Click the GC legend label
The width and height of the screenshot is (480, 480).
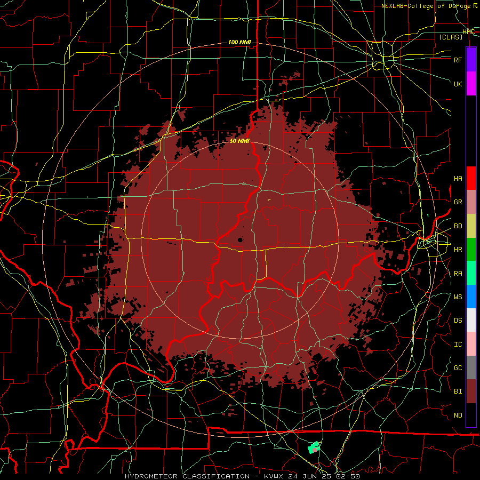tap(458, 368)
